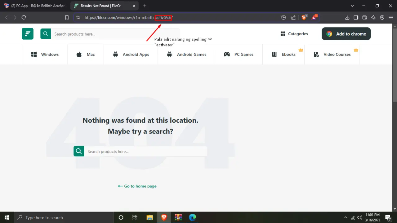Open the Brave VPN shield icon
The width and height of the screenshot is (397, 223).
382,18
